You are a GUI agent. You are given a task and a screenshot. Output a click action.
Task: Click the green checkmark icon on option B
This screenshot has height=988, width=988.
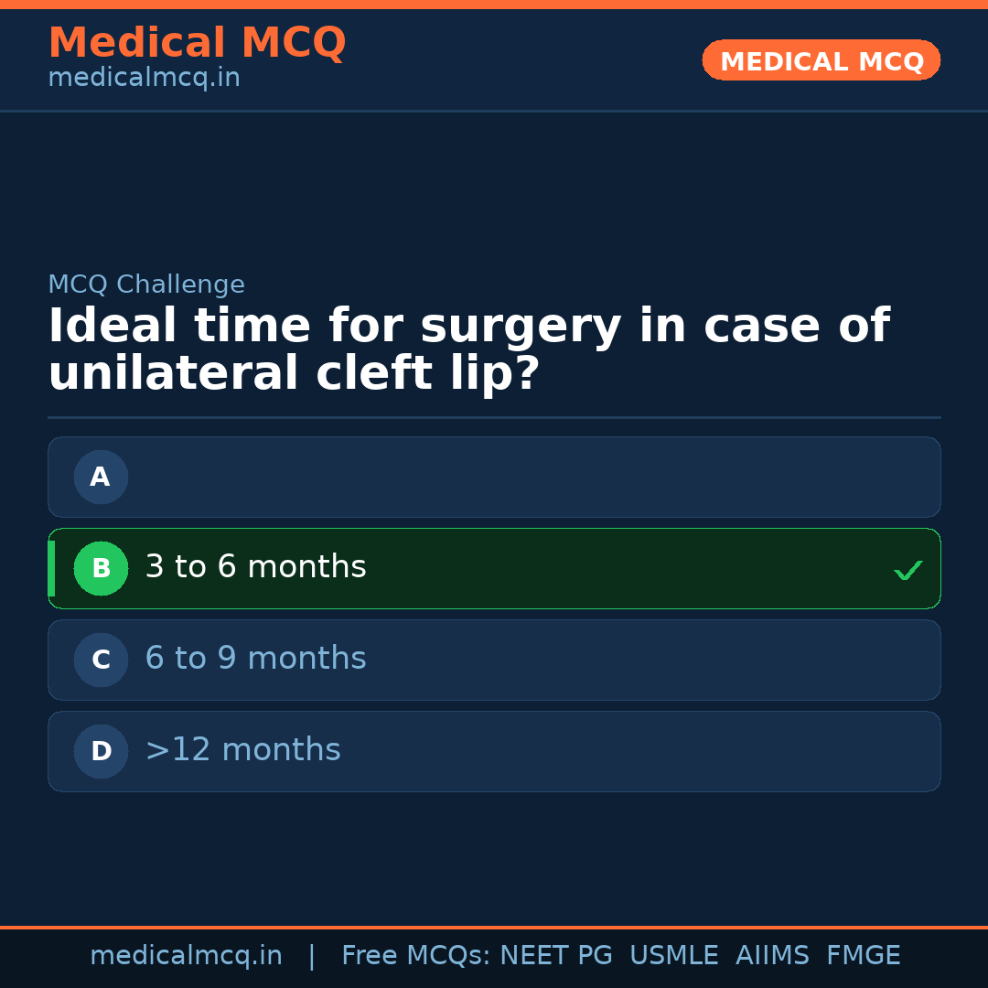pos(907,569)
